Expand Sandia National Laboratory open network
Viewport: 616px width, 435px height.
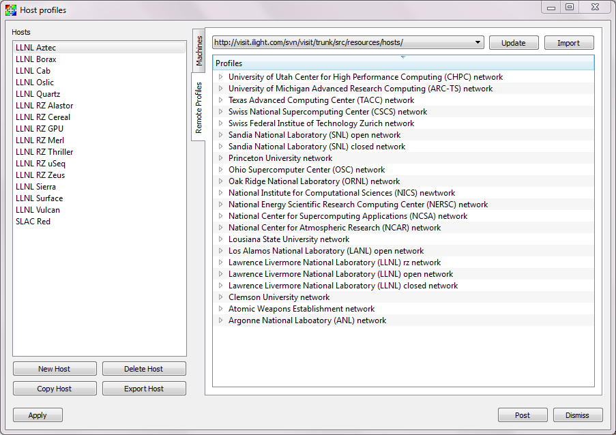(221, 135)
